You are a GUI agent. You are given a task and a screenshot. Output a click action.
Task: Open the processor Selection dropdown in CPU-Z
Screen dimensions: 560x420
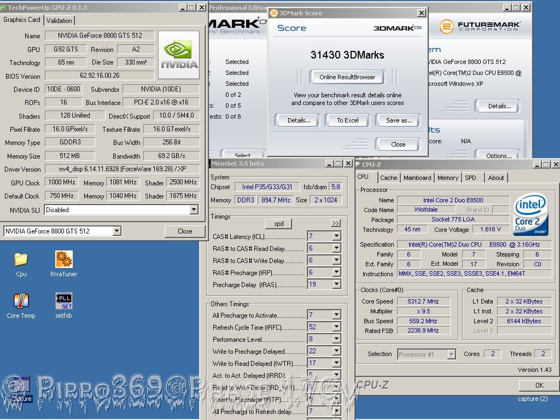click(x=451, y=354)
